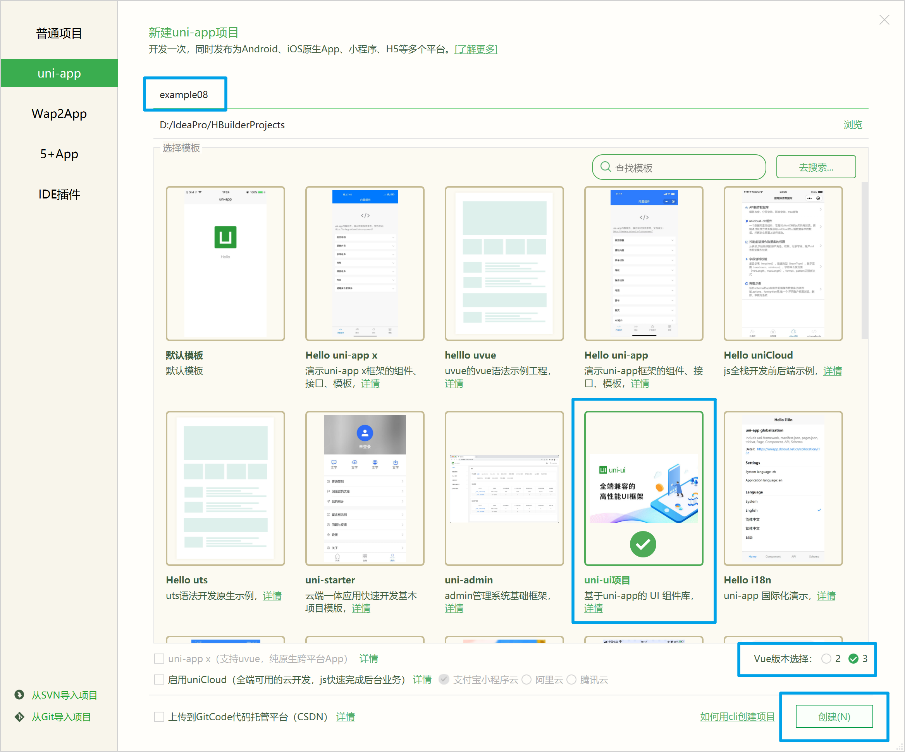Open 详情 link for uni-starter
The width and height of the screenshot is (905, 752).
[361, 608]
